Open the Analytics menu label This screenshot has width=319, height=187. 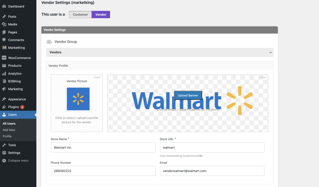pyautogui.click(x=15, y=73)
